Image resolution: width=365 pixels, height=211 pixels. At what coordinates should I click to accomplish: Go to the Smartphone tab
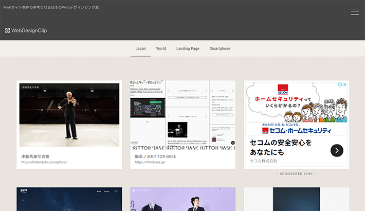(220, 48)
